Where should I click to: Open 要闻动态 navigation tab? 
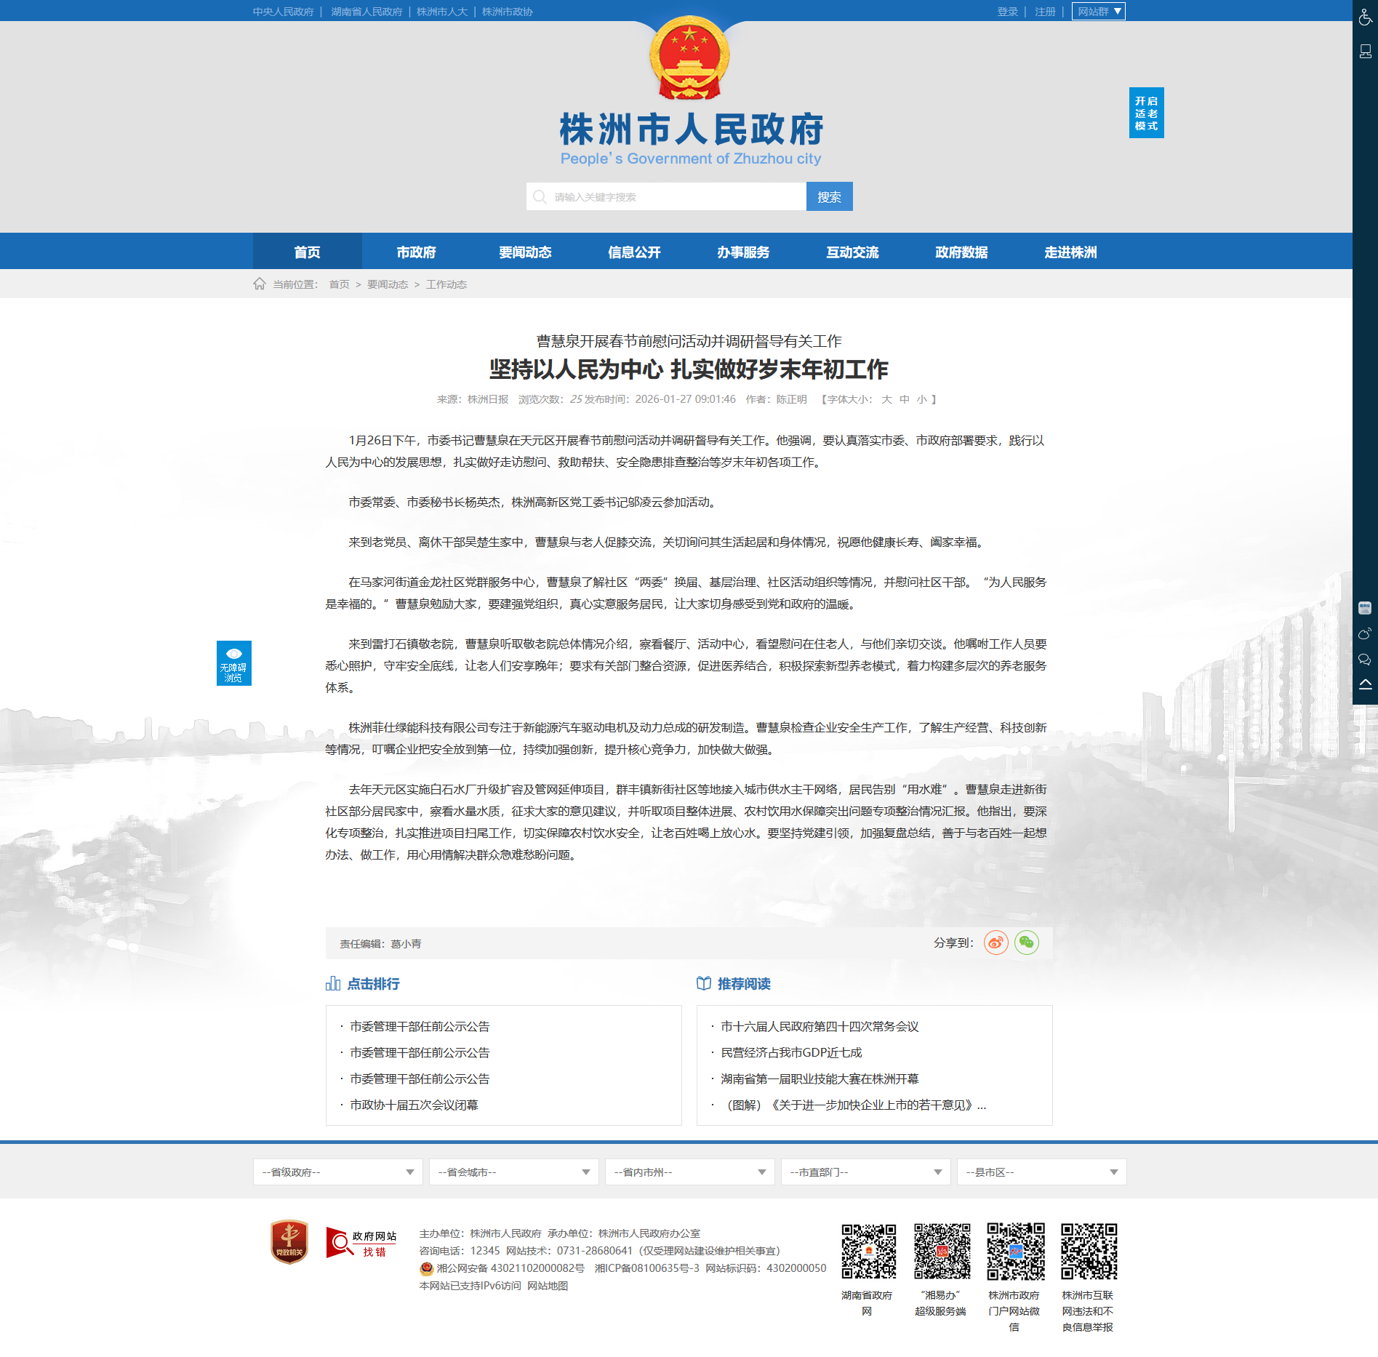(x=525, y=252)
